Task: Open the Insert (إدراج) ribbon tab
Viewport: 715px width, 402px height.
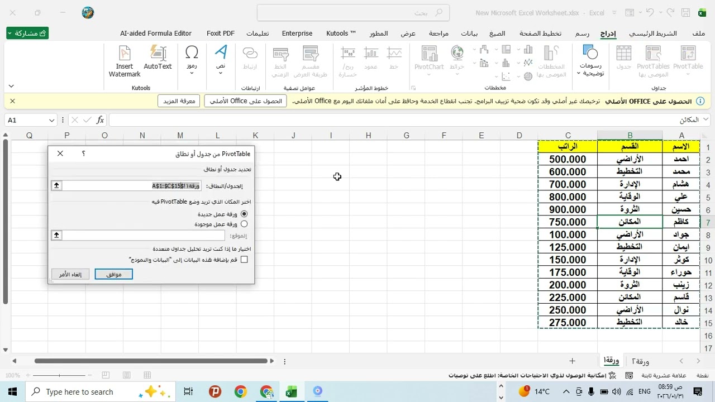Action: tap(608, 33)
